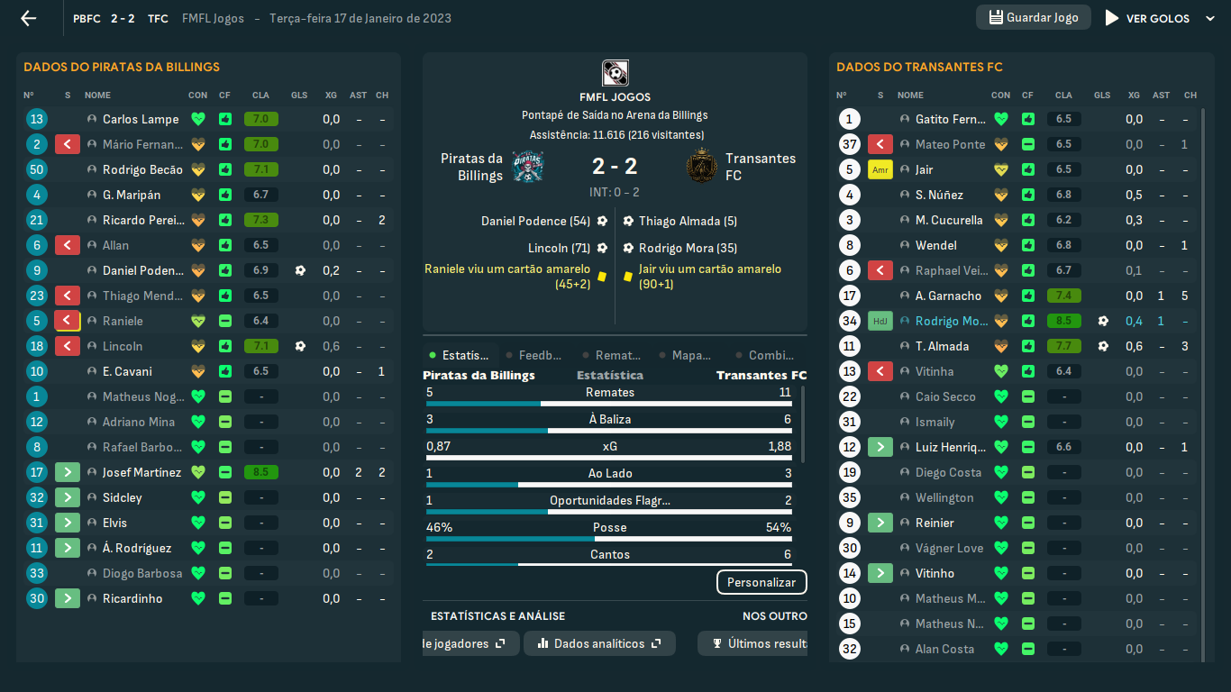The width and height of the screenshot is (1231, 692).
Task: Click the Transantes FC club crest
Action: pos(700,167)
